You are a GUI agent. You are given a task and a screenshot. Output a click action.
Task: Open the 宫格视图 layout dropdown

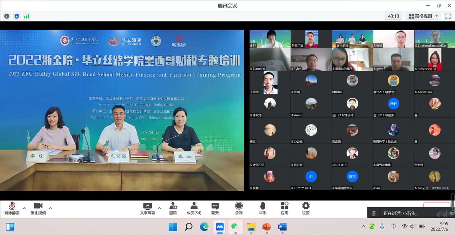[x=423, y=16]
